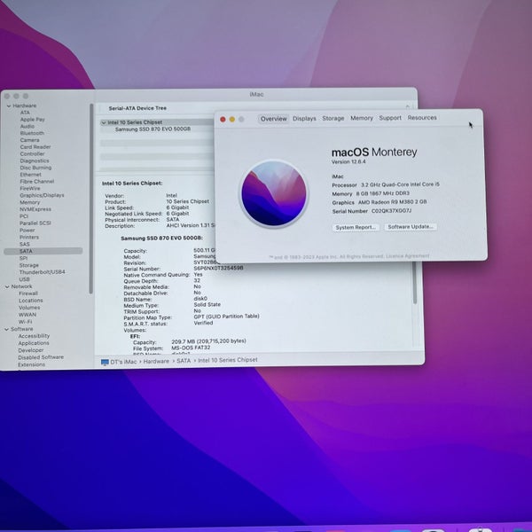The height and width of the screenshot is (532, 532).
Task: Select ATA in Hardware sidebar
Action: coord(25,113)
